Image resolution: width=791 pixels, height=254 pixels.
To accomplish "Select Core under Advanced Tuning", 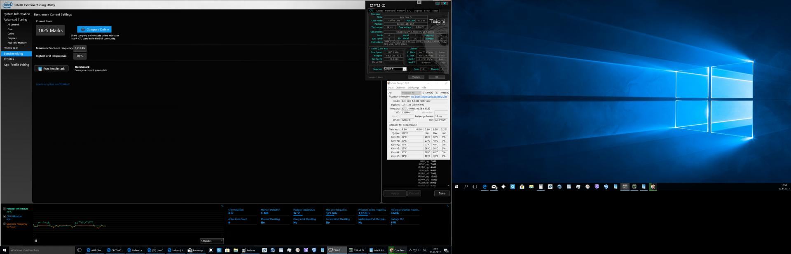I will click(x=10, y=29).
